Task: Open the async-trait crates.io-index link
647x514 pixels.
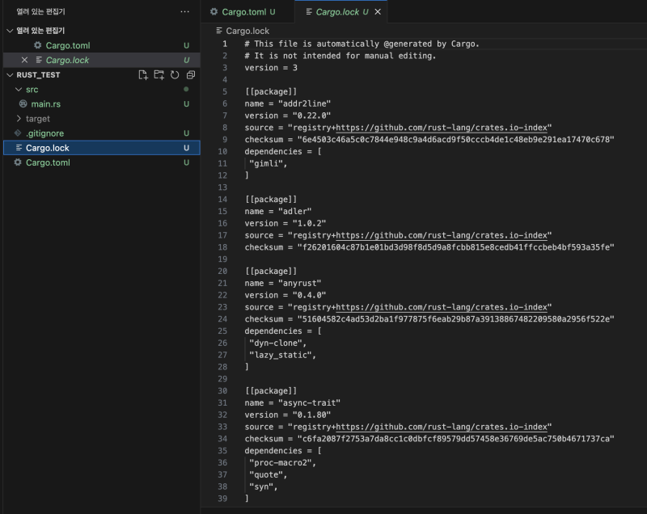Action: pyautogui.click(x=443, y=427)
